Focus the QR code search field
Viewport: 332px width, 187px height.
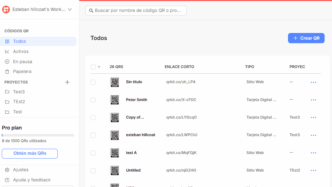(136, 11)
